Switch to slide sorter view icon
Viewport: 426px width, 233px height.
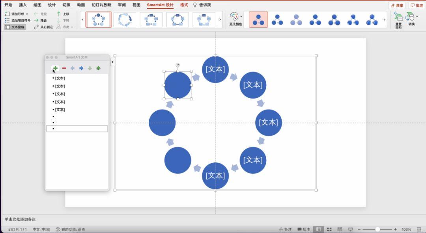(329, 229)
